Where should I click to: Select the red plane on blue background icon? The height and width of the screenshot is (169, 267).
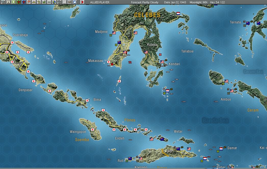coord(24,2)
